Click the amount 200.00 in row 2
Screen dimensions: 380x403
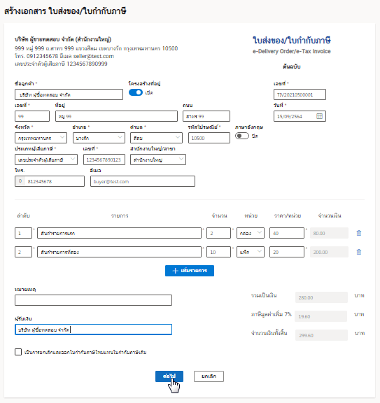point(329,252)
